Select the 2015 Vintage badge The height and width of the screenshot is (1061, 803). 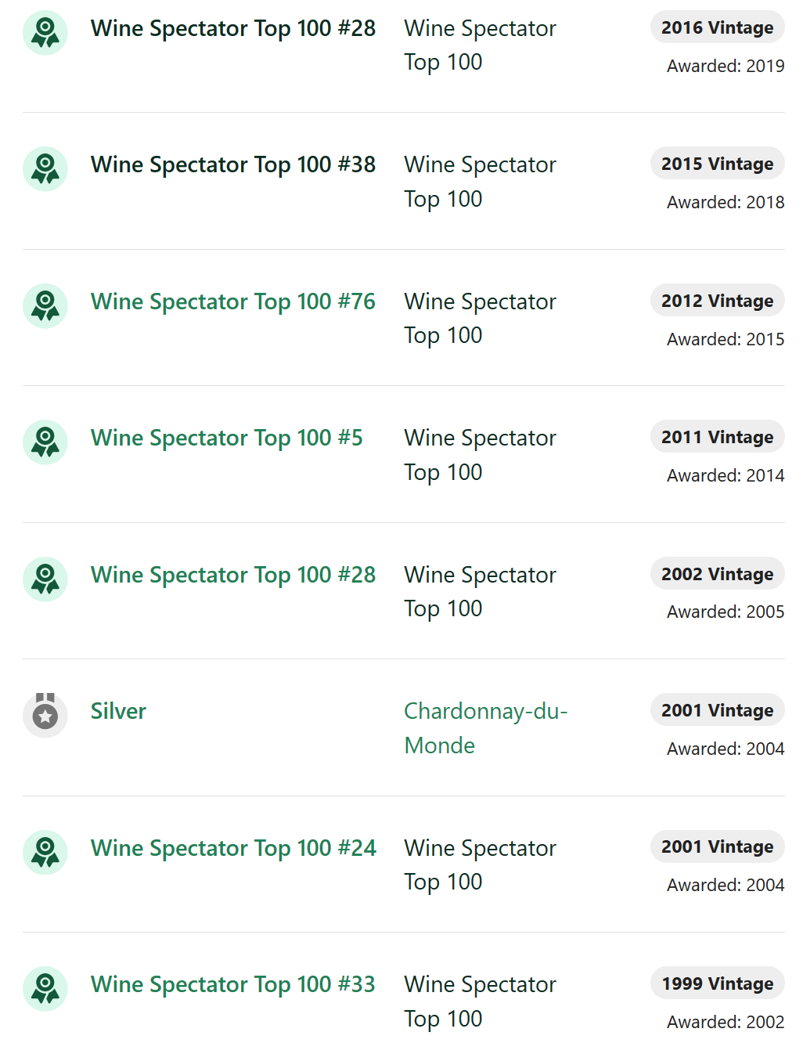tap(718, 164)
